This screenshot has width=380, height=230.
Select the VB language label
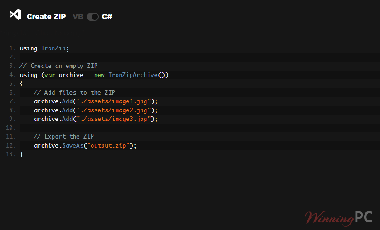(78, 17)
